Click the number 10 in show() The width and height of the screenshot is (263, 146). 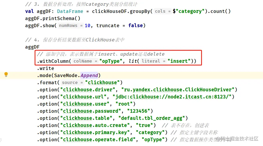(x=87, y=26)
